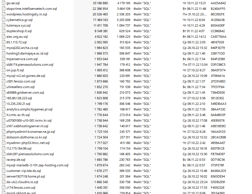Select the icon beside mysql-w2.ssl.goneo.de.sql
The height and width of the screenshot is (194, 252).
4,76
